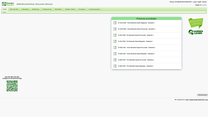The width and height of the screenshot is (208, 117).
Task: Go to the Asistencia tab
Action: [x=36, y=9]
